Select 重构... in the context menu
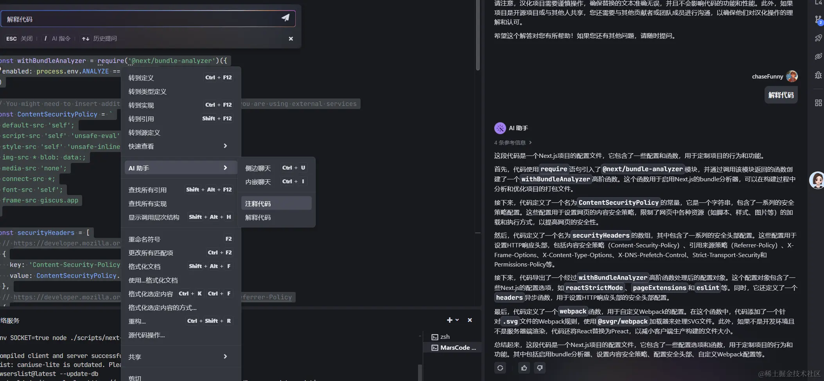This screenshot has width=824, height=381. (181, 321)
